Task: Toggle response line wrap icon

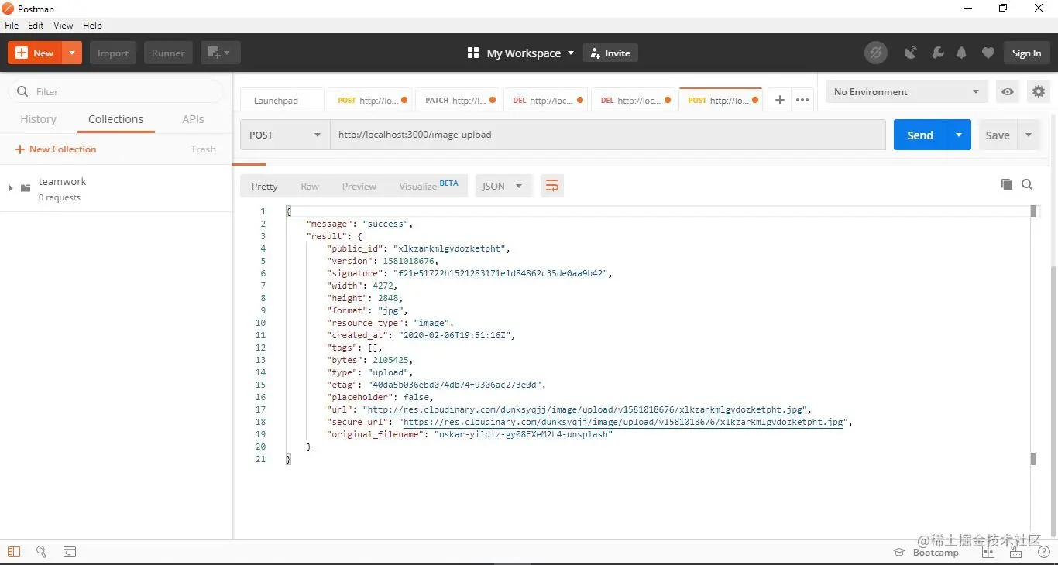Action: 552,186
